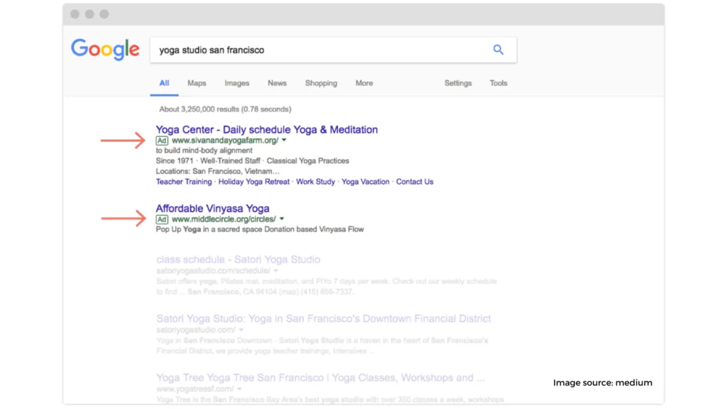
Task: Expand arrow beside satoriyogastudio.com/schedule/
Action: [x=276, y=271]
